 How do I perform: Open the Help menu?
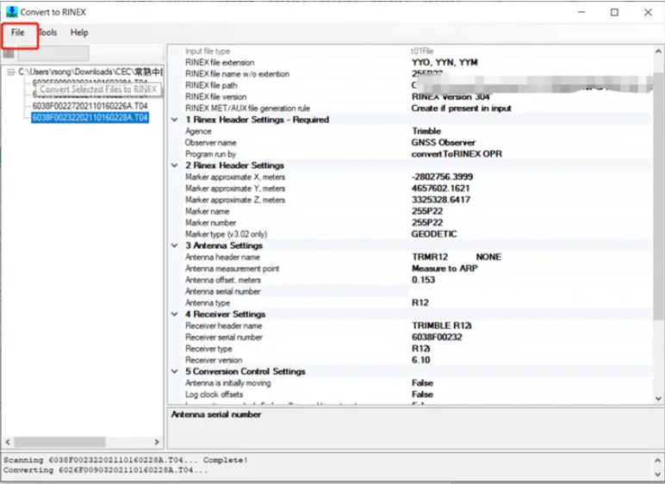[x=79, y=33]
